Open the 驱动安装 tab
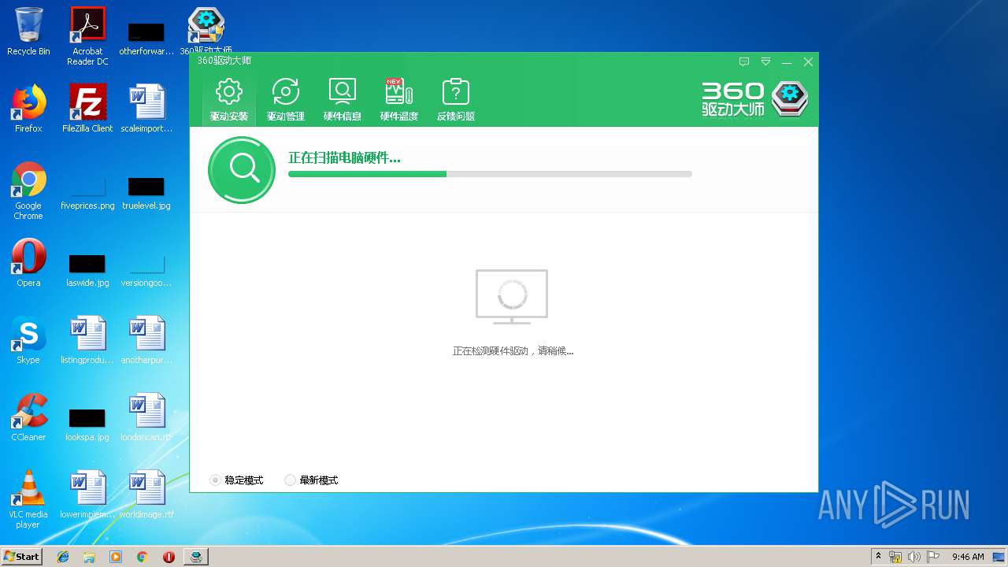This screenshot has width=1008, height=567. 229,99
